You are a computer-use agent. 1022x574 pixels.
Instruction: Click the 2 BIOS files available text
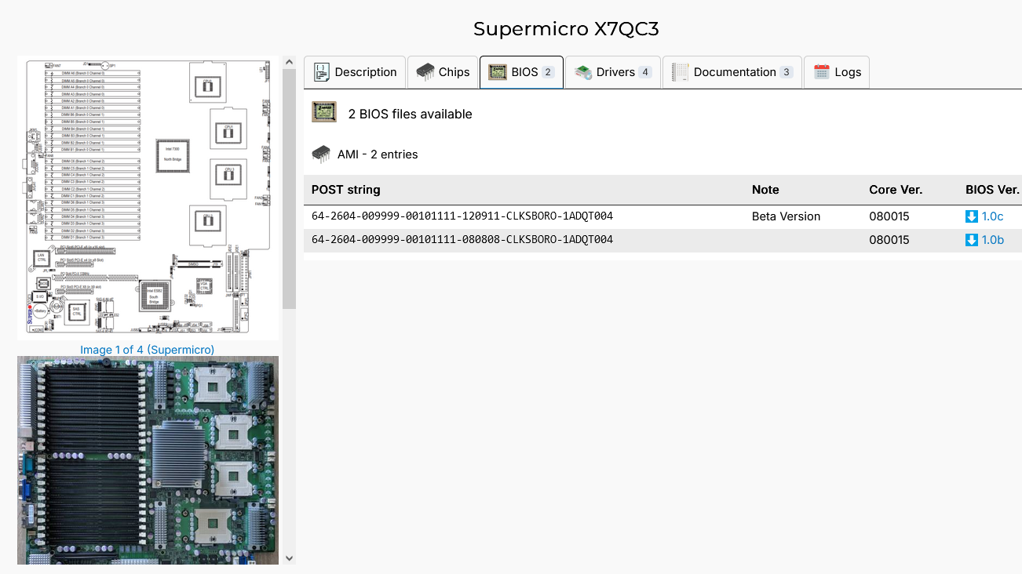pos(411,114)
